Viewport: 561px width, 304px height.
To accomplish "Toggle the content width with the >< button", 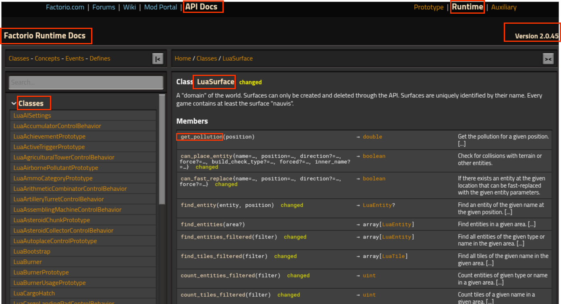I will click(x=548, y=59).
